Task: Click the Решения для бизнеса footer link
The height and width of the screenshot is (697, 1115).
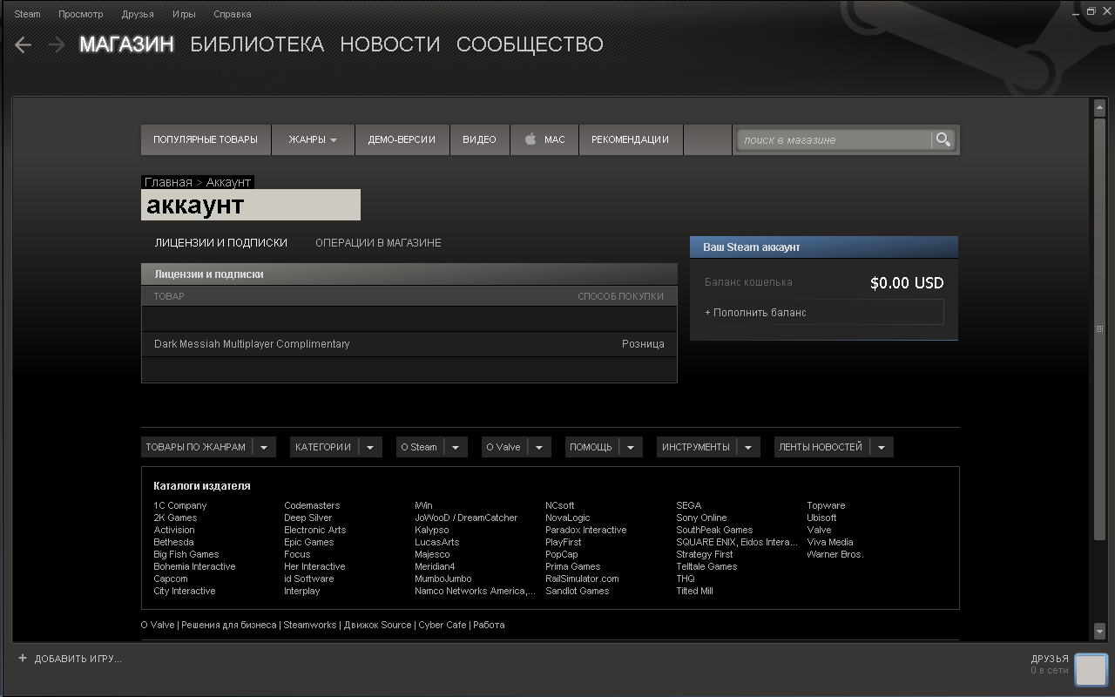Action: click(229, 625)
